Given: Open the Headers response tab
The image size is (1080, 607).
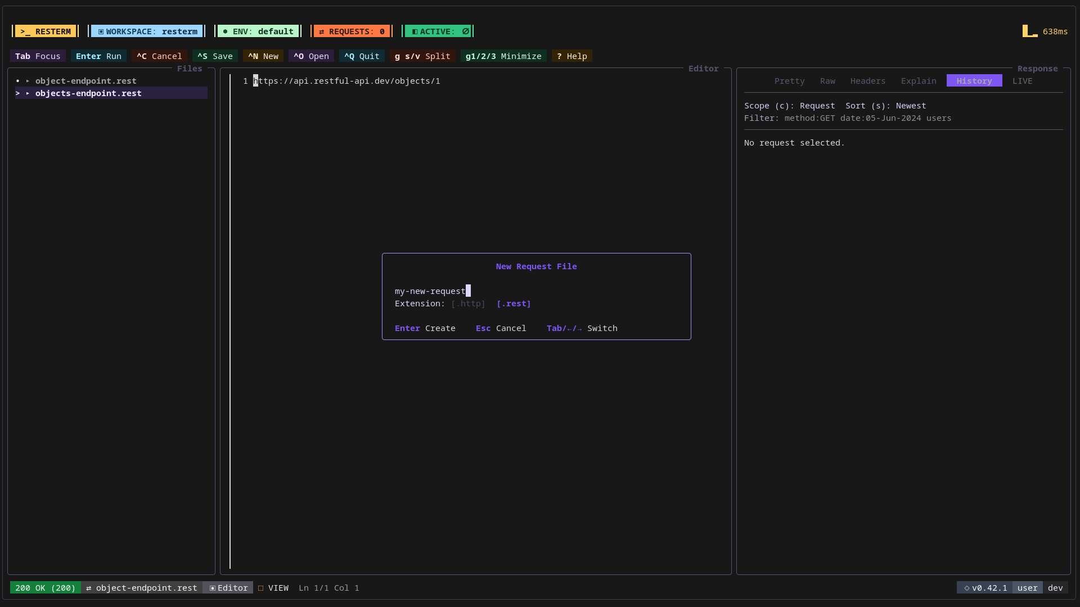Looking at the screenshot, I should 868,81.
